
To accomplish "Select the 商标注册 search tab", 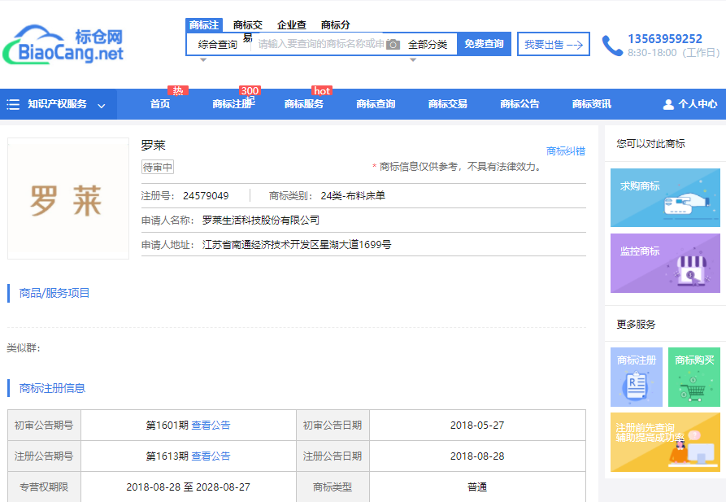I will (204, 24).
